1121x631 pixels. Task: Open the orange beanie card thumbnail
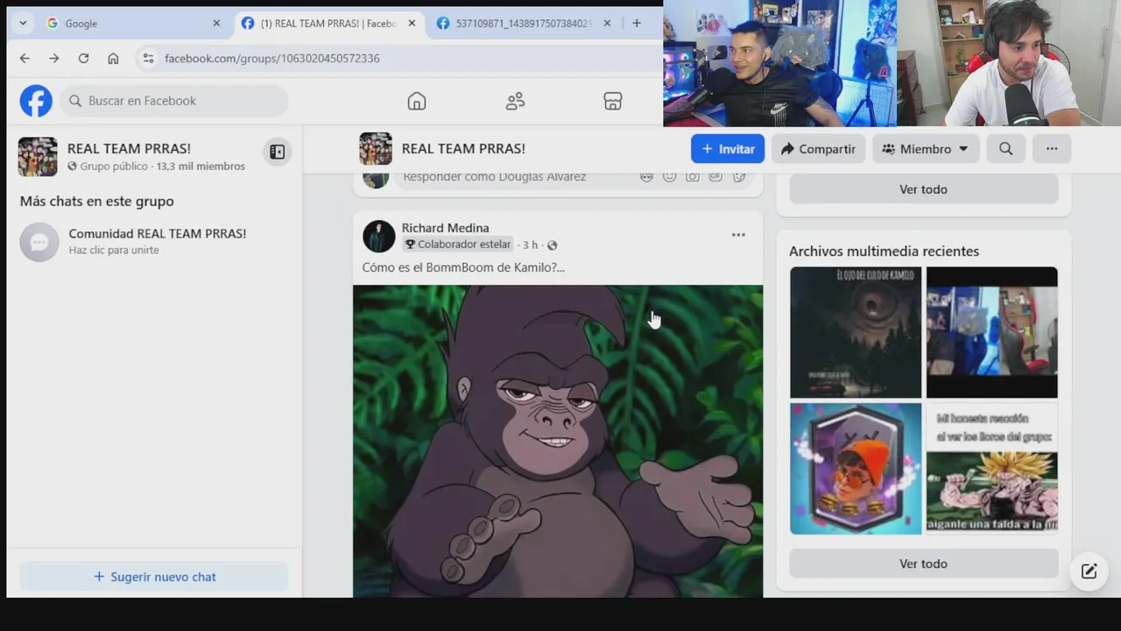(x=856, y=469)
